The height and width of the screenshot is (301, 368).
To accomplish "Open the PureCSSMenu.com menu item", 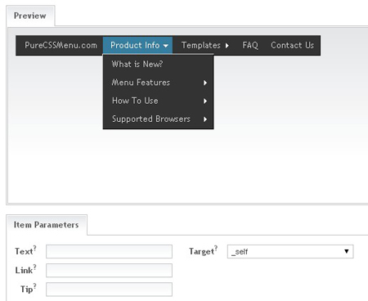I will pyautogui.click(x=61, y=45).
